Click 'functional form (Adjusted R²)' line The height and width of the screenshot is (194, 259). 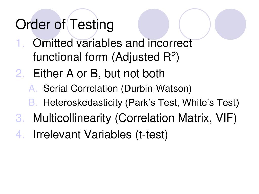point(106,57)
